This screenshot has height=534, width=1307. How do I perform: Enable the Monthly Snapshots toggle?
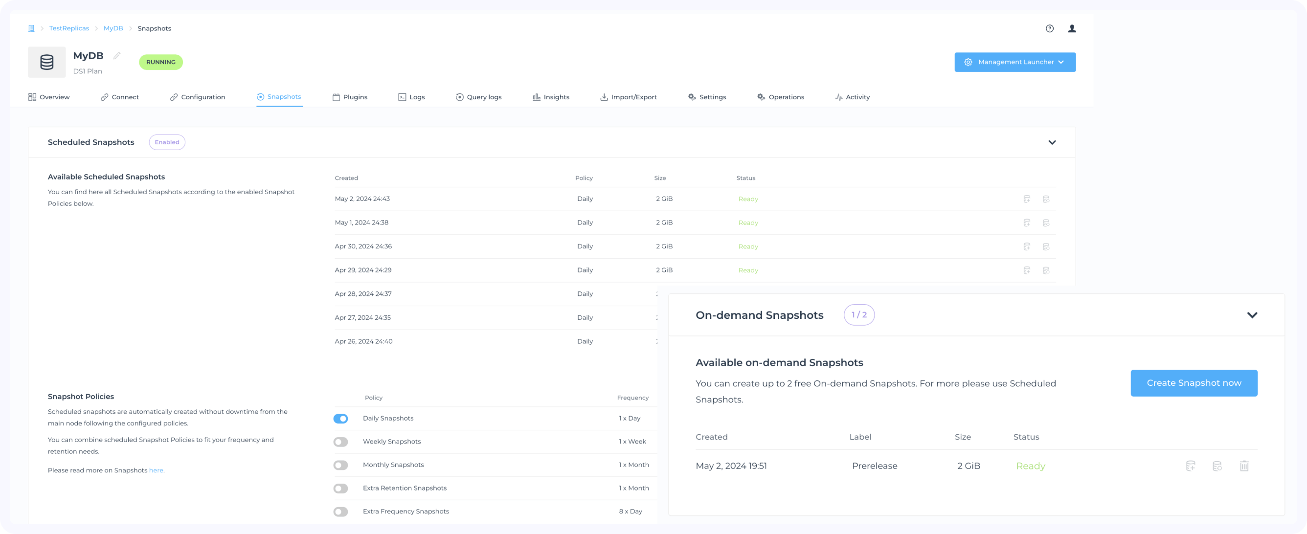(340, 465)
